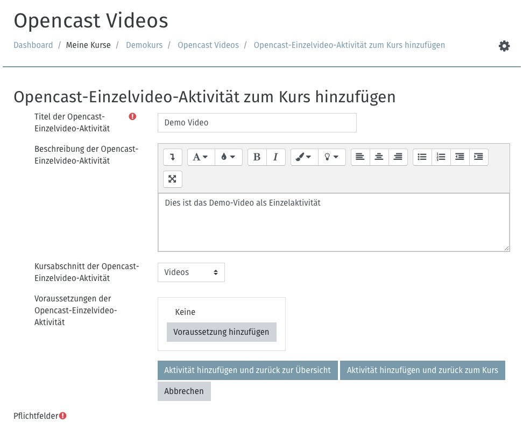
Task: Click the Pflichtfelder label text
Action: tap(36, 416)
